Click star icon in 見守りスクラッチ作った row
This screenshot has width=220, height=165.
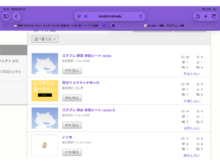[198, 89]
